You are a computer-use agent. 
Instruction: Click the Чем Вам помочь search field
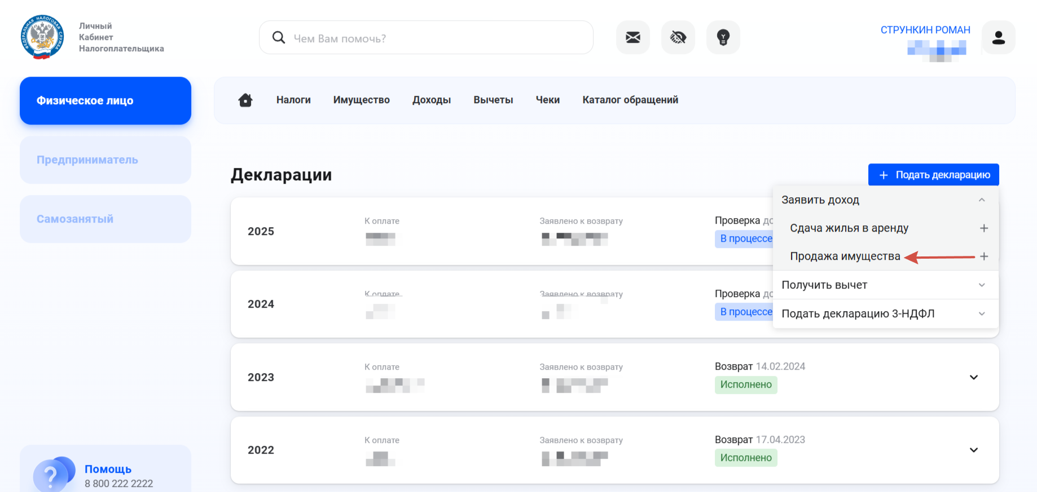coord(426,38)
